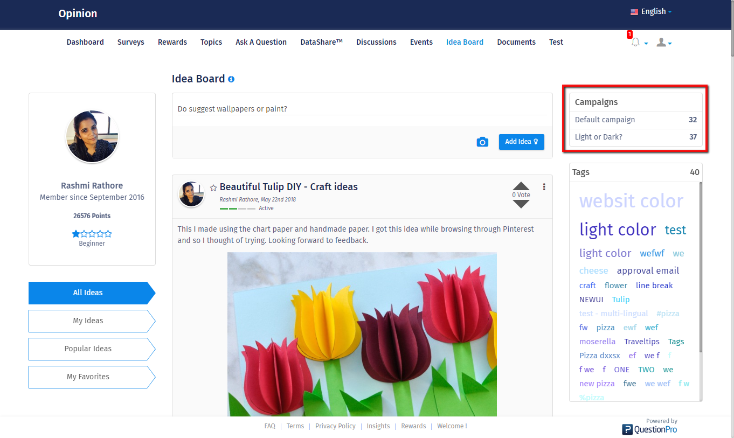Show Popular Ideas
Viewport: 734px width, 438px height.
click(88, 349)
